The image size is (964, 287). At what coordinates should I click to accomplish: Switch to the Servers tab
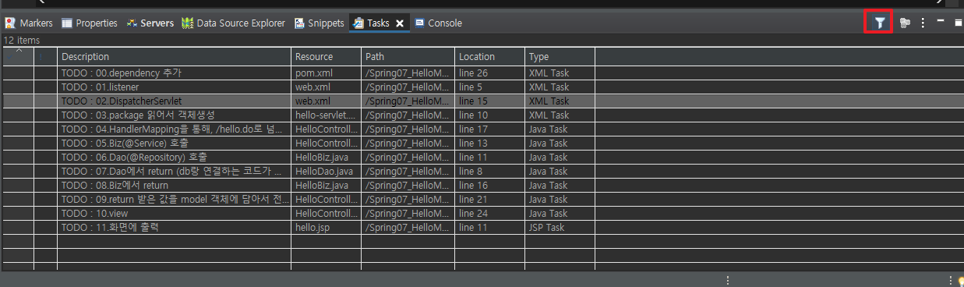pos(151,23)
